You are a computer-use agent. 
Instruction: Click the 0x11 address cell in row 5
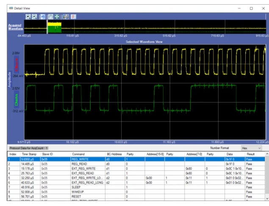[x=195, y=178]
